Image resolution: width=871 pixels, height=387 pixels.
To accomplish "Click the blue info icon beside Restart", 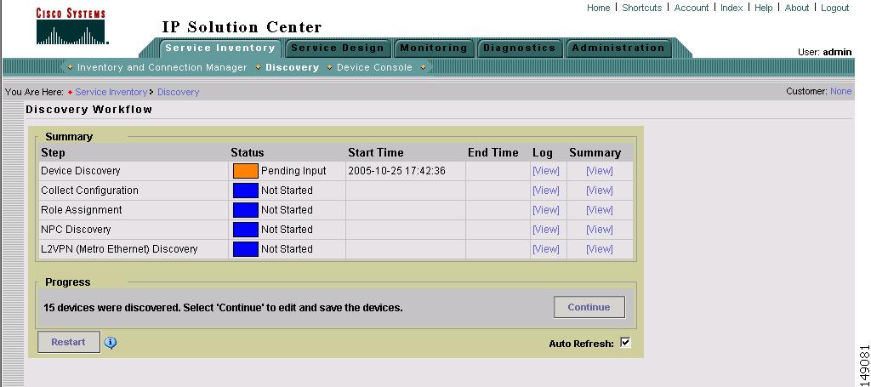I will [111, 343].
